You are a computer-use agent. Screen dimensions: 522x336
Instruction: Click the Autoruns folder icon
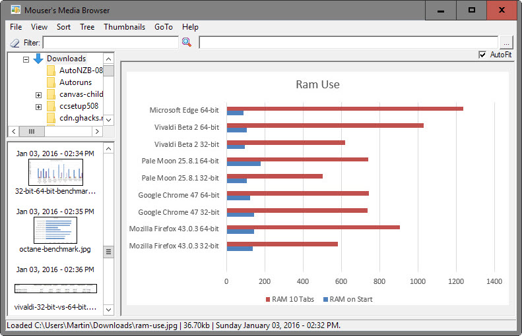coord(51,82)
